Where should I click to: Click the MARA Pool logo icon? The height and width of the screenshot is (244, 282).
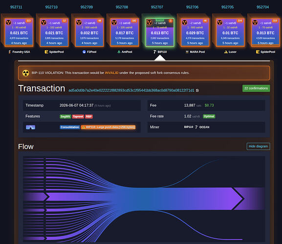[x=187, y=52]
